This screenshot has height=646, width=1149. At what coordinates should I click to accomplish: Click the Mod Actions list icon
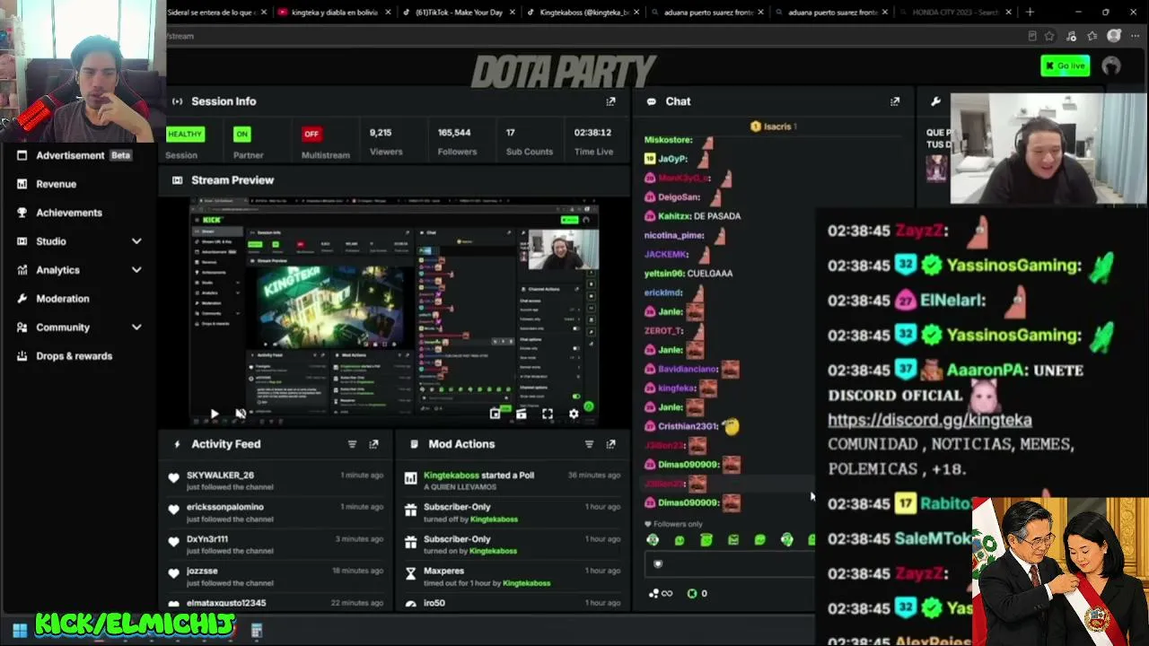tap(414, 444)
